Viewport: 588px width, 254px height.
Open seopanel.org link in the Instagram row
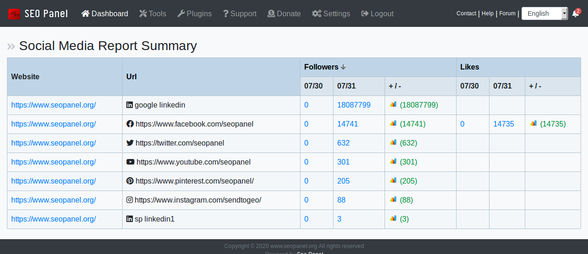point(53,200)
